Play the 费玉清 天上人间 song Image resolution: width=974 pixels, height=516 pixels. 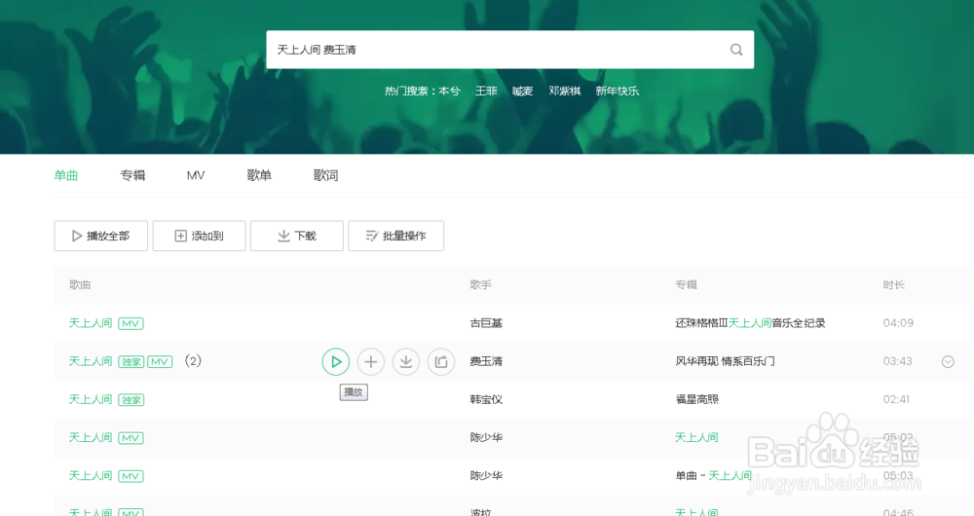336,362
